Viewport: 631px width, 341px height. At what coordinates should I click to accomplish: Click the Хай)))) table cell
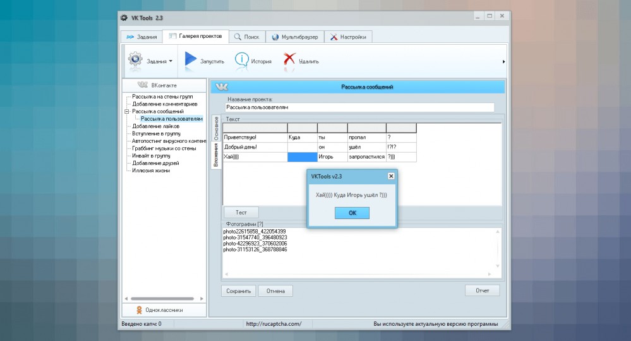point(255,157)
